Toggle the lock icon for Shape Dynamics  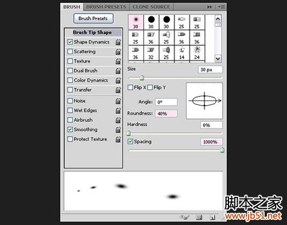[x=118, y=42]
